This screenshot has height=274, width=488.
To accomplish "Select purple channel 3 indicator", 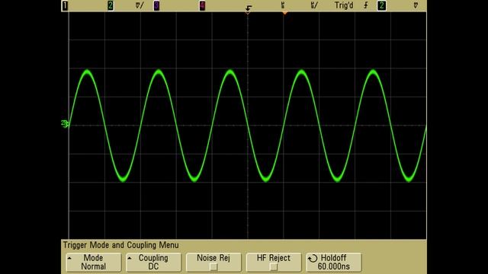I will 156,5.
